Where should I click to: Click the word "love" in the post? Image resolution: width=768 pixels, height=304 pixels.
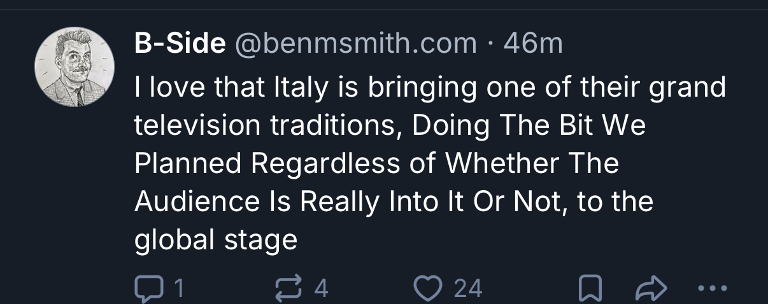point(172,87)
